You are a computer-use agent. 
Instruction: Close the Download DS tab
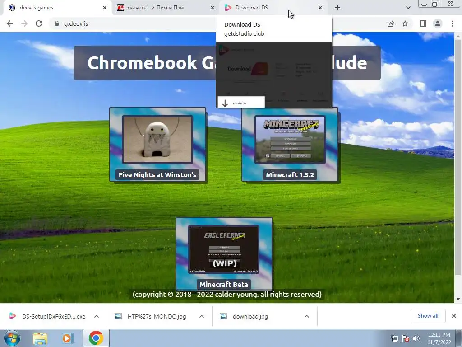pyautogui.click(x=320, y=8)
